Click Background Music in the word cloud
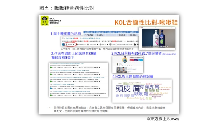This screenshot has width=218, height=124. pyautogui.click(x=135, y=83)
